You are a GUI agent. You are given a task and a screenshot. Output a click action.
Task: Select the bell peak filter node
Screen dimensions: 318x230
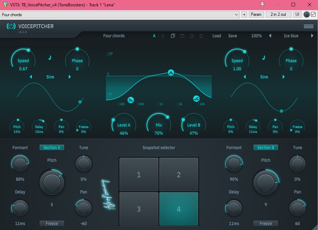coord(171,72)
